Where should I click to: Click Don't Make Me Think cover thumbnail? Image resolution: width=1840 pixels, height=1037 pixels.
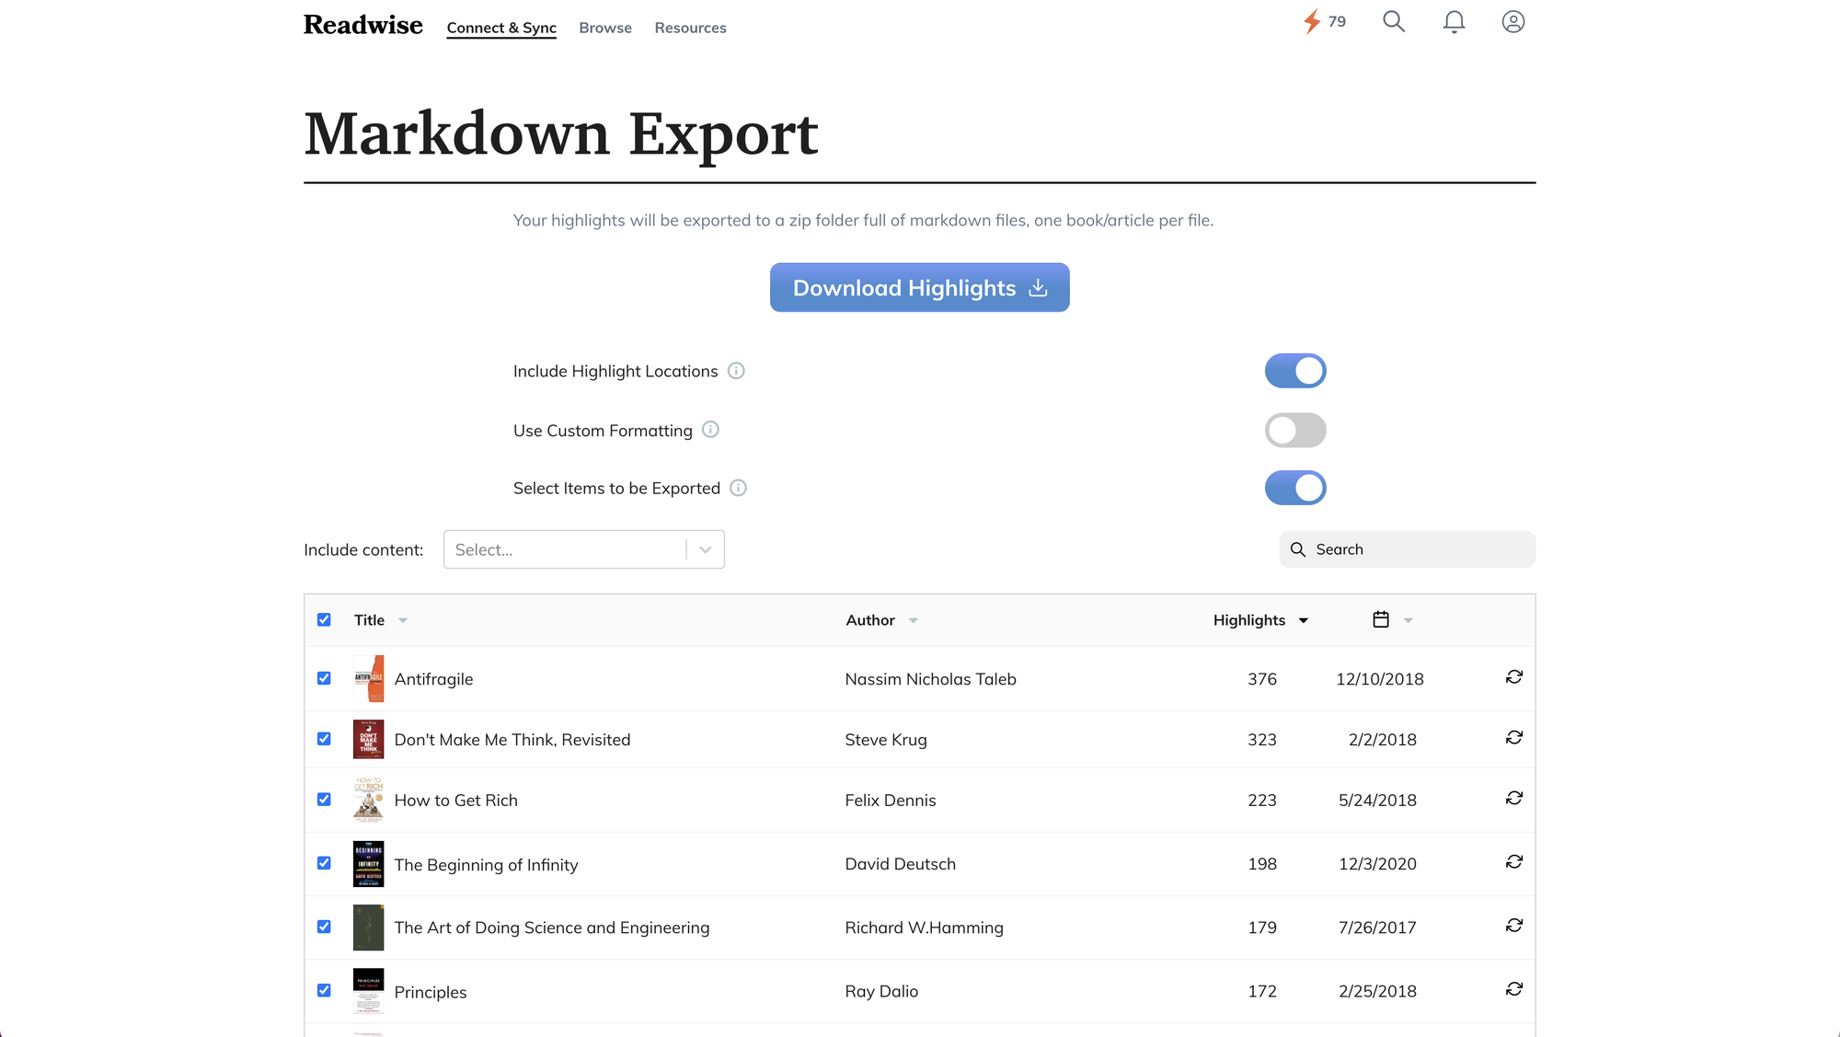[369, 739]
